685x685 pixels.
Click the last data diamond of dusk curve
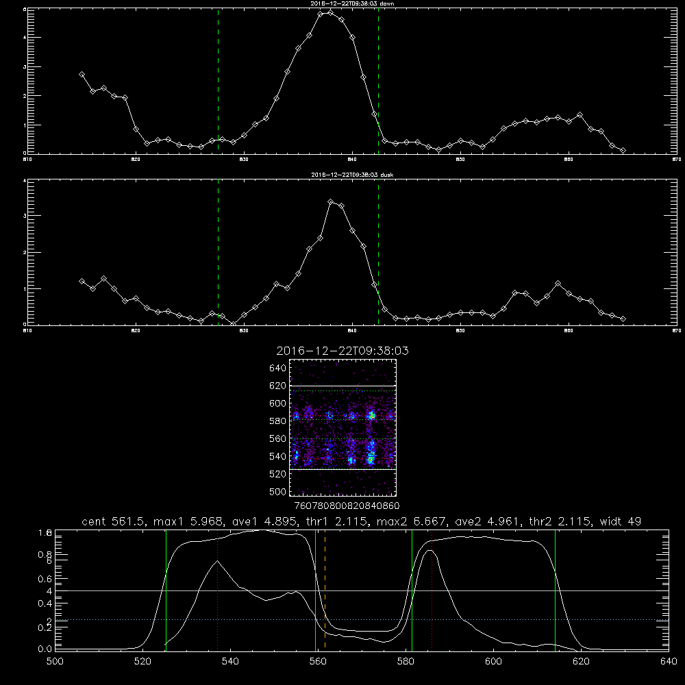click(623, 319)
